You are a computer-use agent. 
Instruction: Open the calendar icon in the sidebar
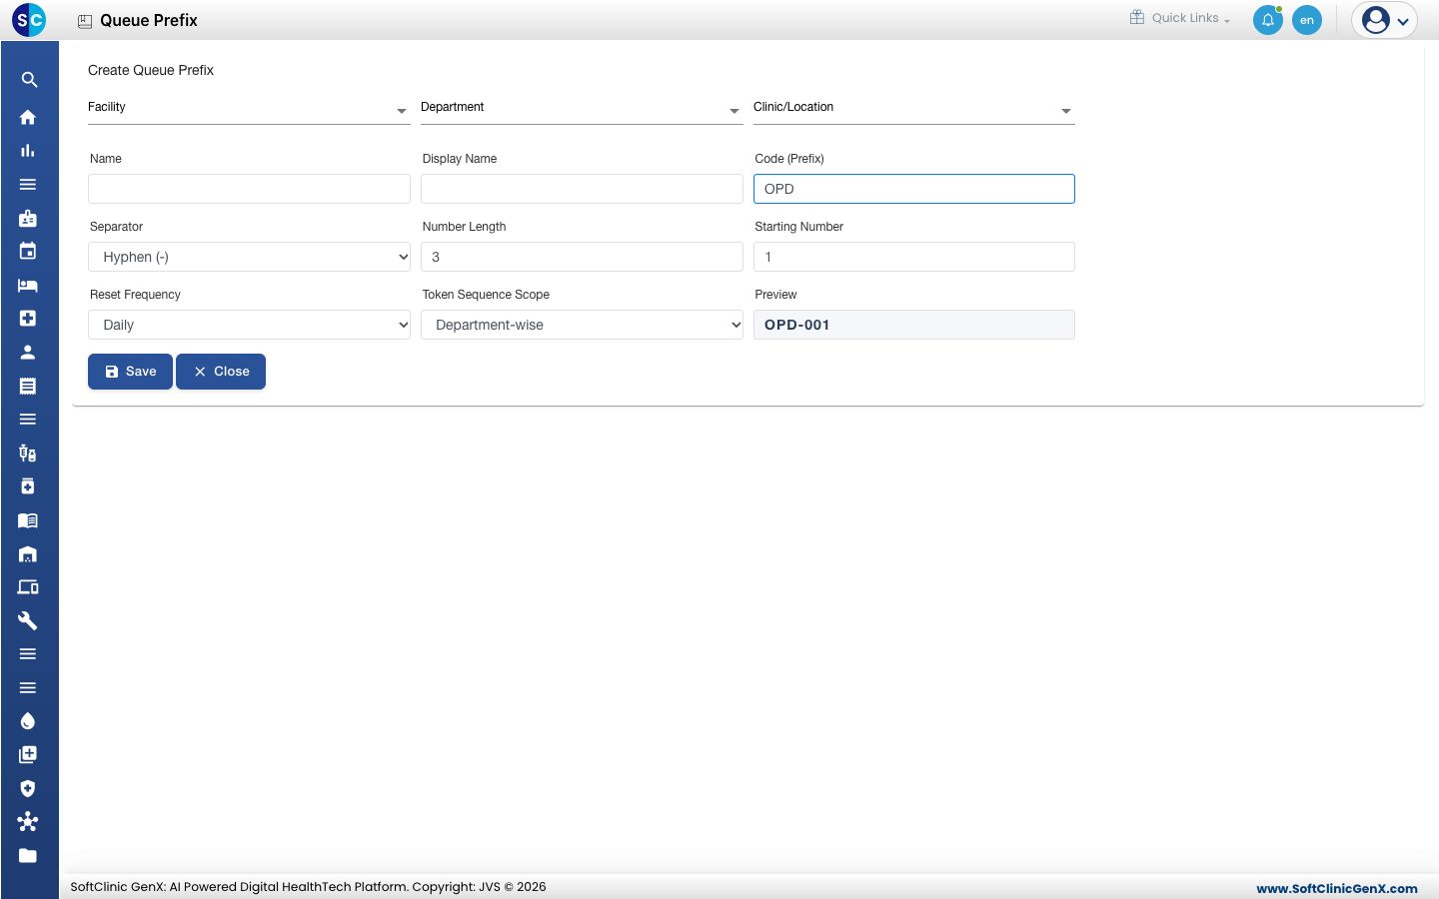click(28, 251)
